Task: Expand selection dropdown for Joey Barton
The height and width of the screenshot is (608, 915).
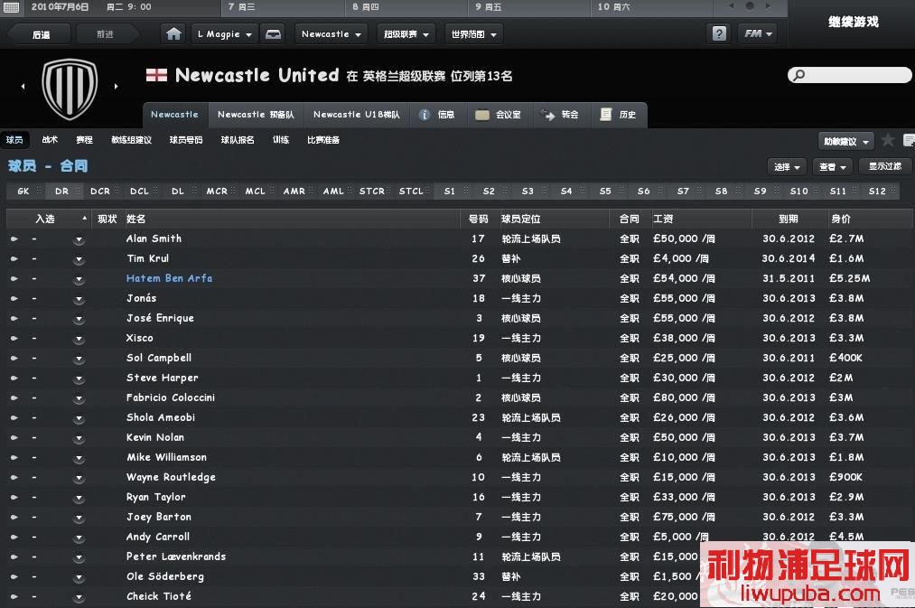Action: coord(79,518)
